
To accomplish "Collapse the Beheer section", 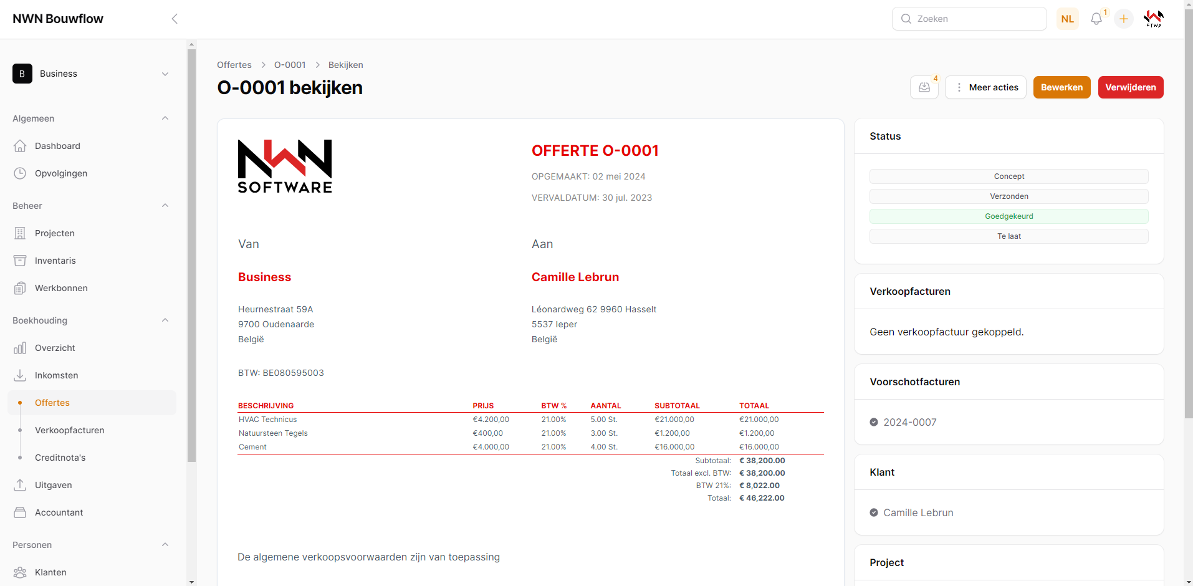I will (x=165, y=206).
